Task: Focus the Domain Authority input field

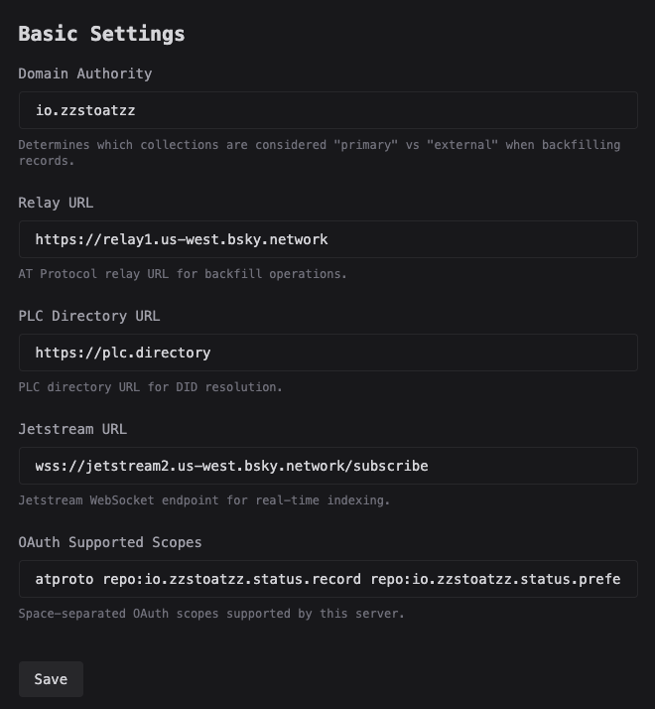Action: pyautogui.click(x=327, y=110)
